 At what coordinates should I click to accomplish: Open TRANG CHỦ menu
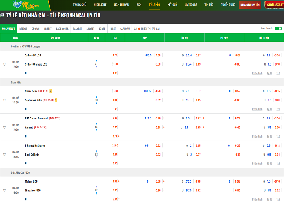click(x=80, y=5)
